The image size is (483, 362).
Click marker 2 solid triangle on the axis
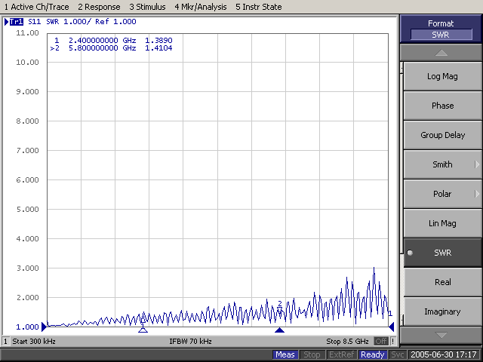tap(279, 330)
